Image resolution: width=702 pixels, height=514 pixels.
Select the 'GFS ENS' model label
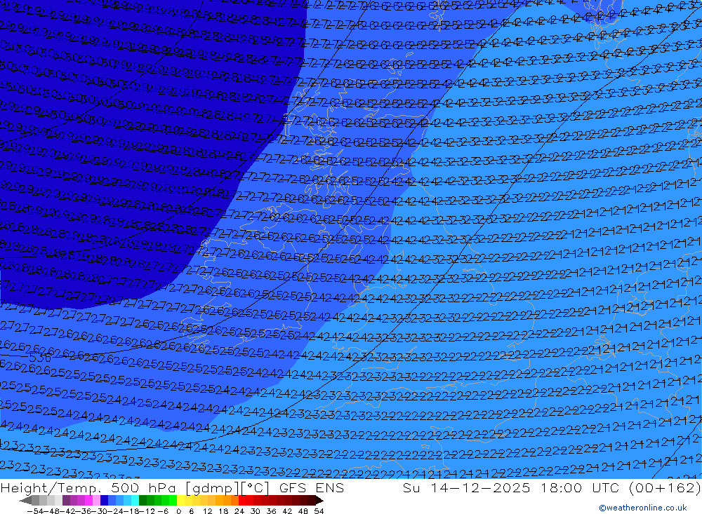[x=312, y=487]
